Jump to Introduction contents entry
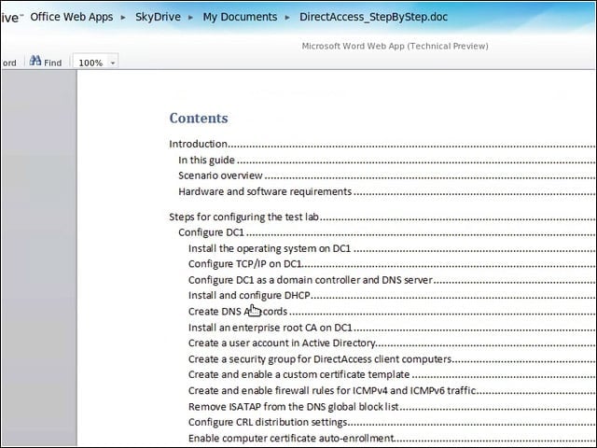The height and width of the screenshot is (448, 597). pyautogui.click(x=199, y=144)
